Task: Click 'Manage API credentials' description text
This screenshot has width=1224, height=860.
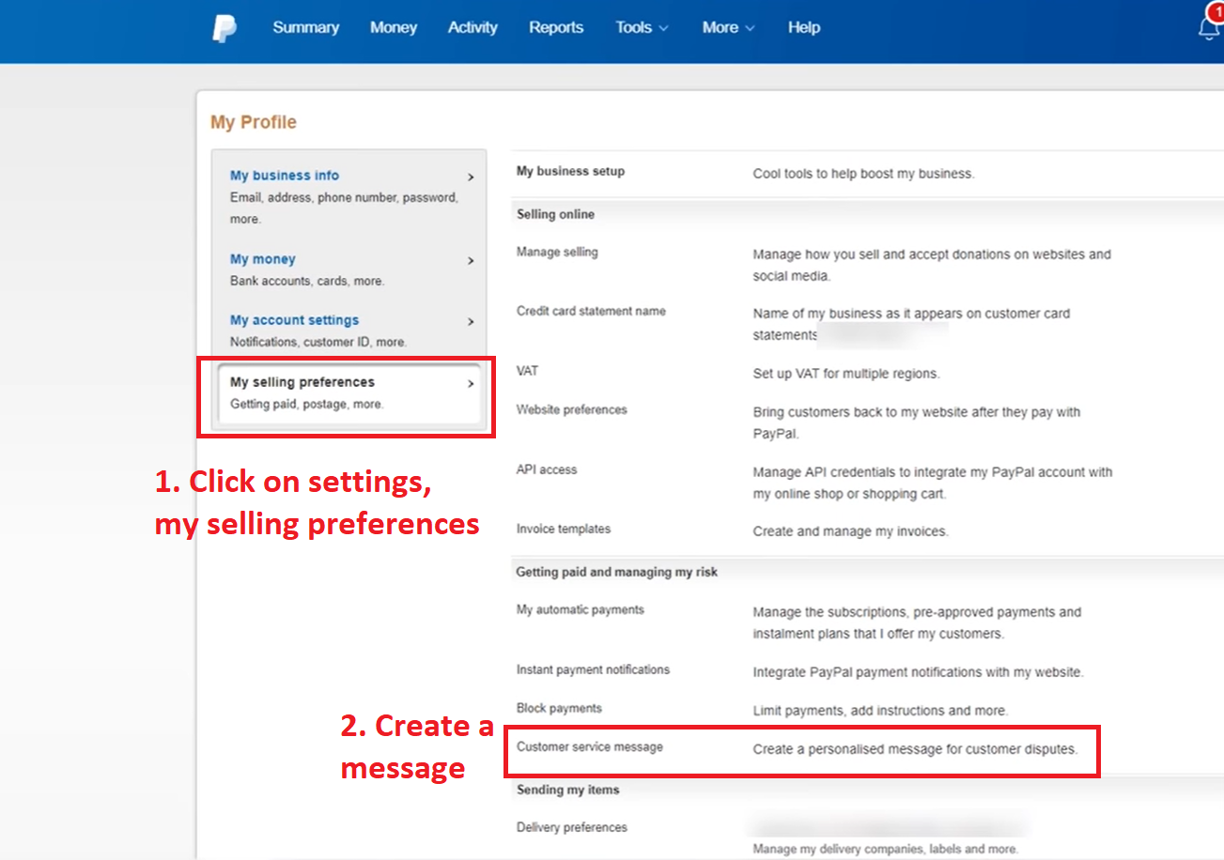Action: (933, 483)
